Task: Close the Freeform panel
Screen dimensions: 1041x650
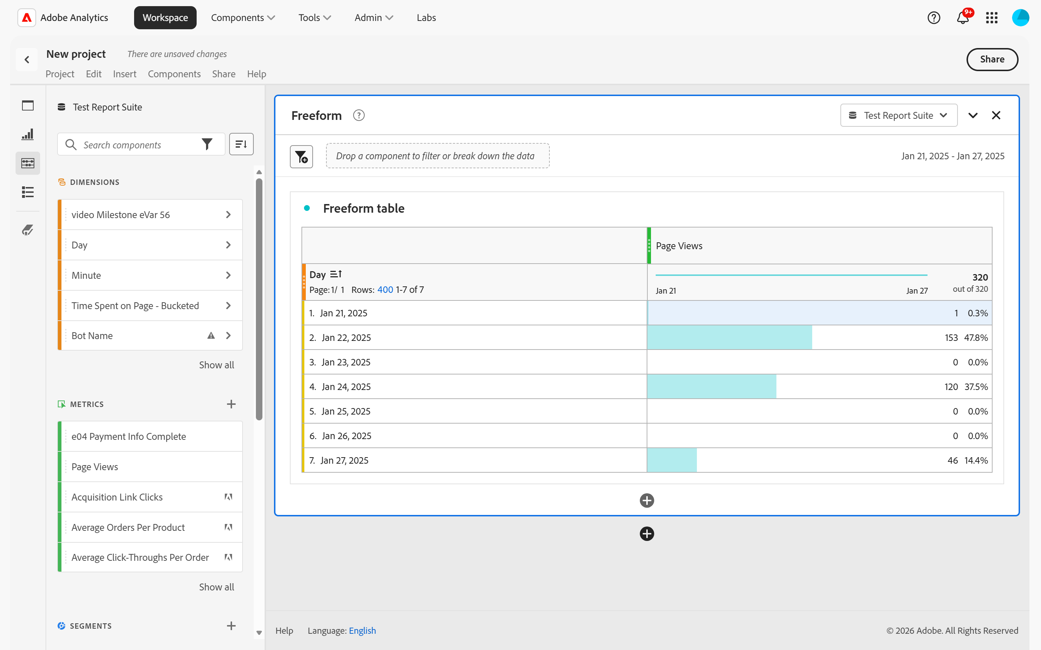Action: pos(996,115)
